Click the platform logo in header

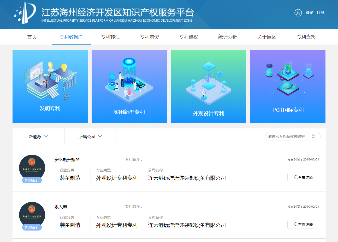tap(25, 13)
